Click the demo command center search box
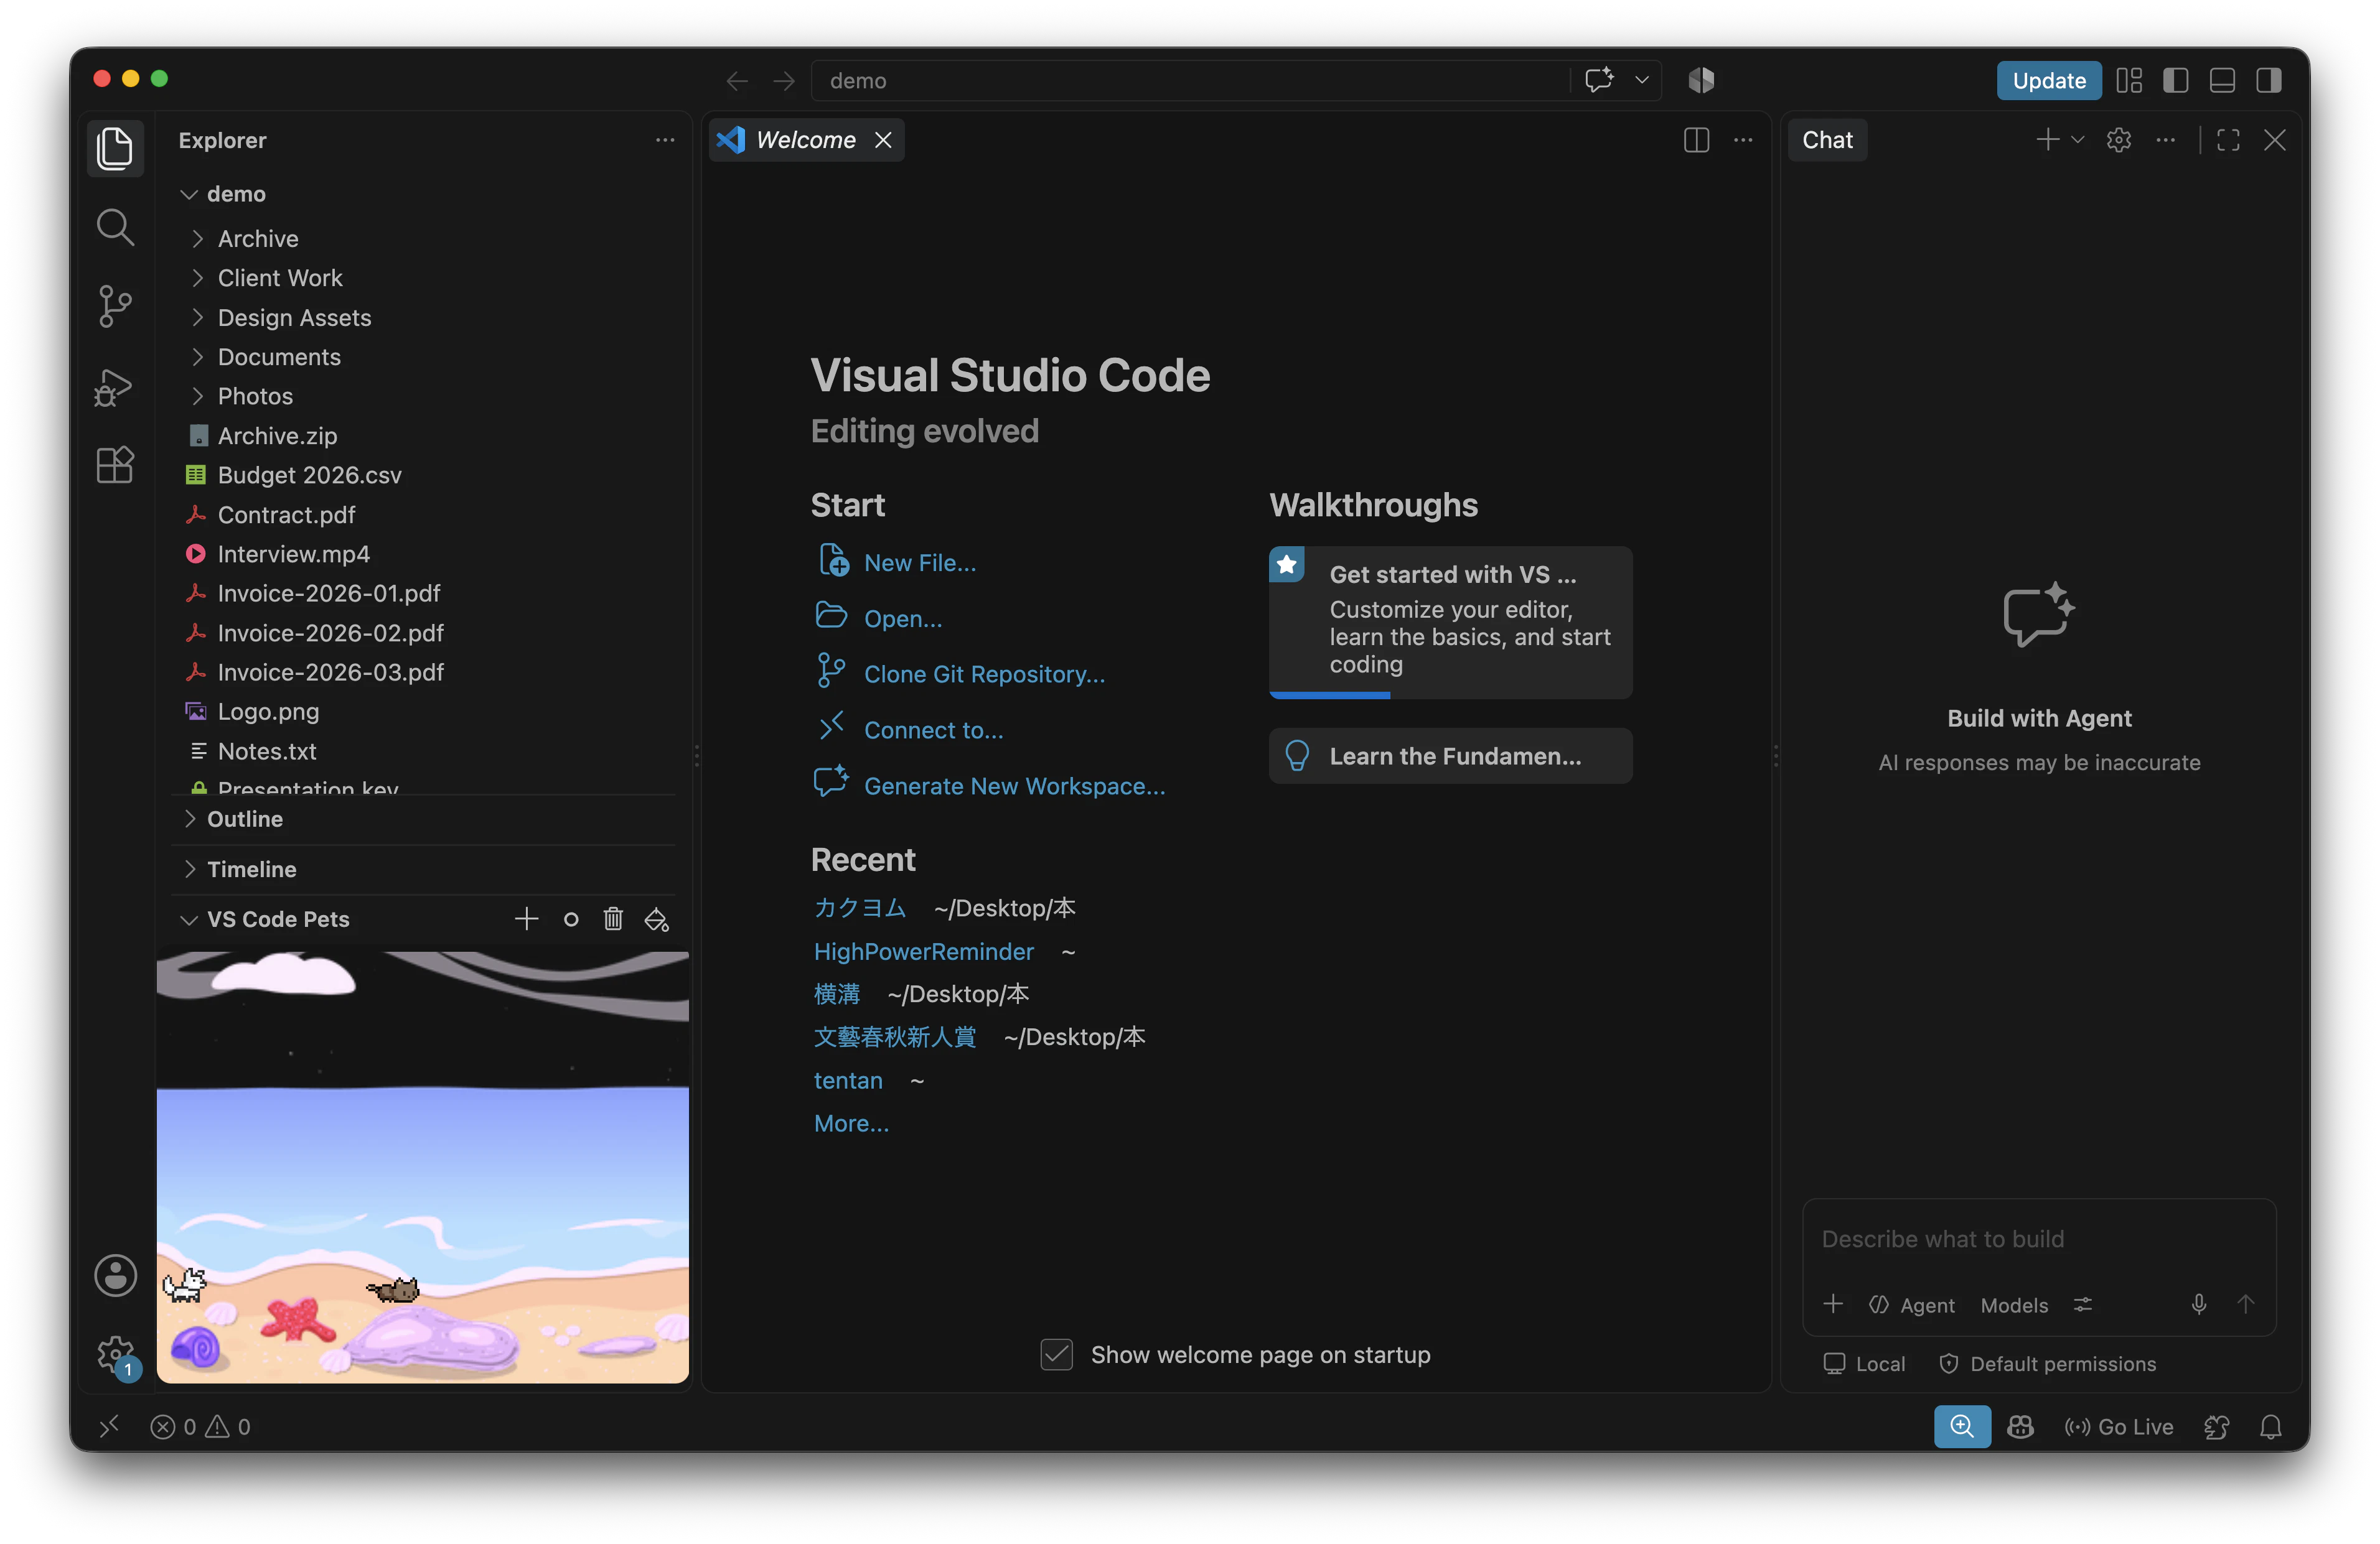The height and width of the screenshot is (1544, 2380). 1190,80
